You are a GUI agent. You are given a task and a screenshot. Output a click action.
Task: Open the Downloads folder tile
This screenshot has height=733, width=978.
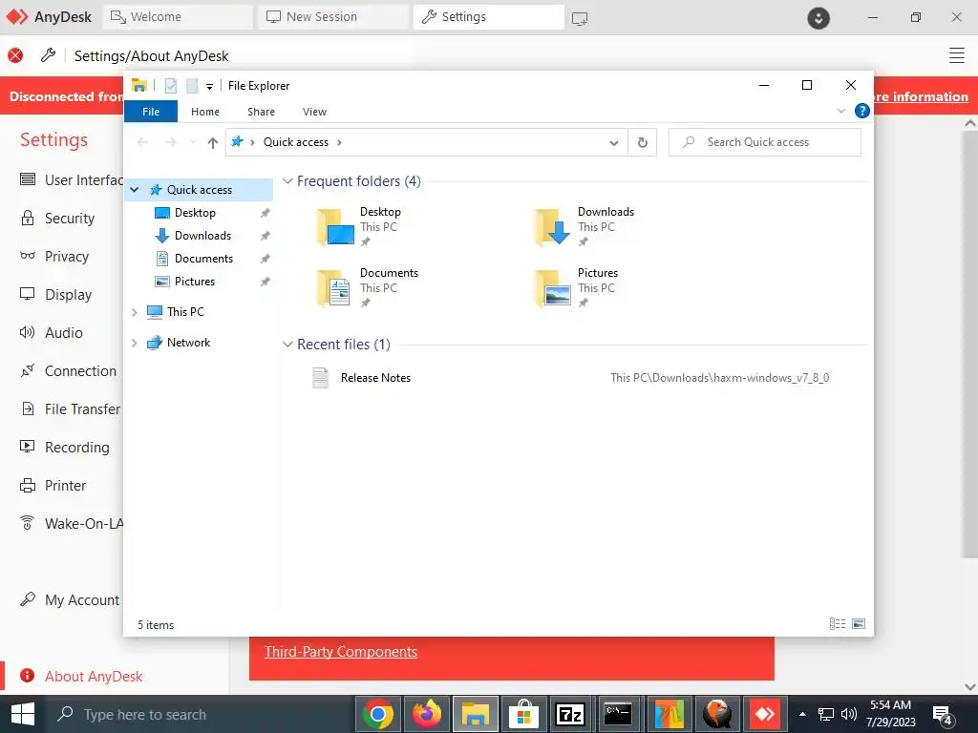click(x=584, y=227)
